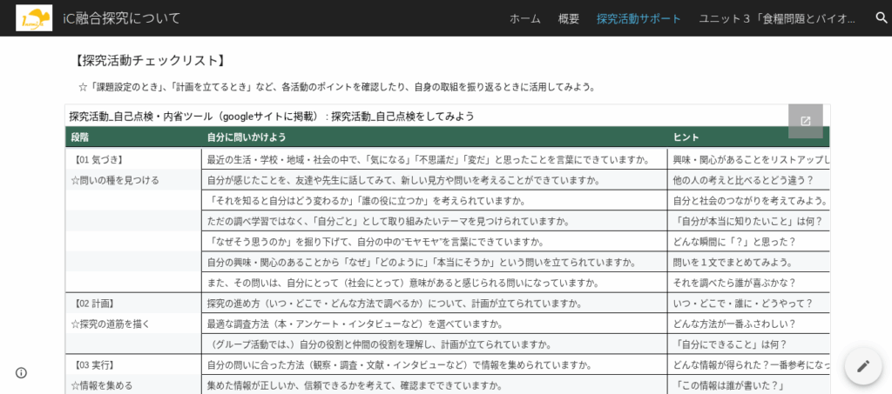Select the 【03 実行】 stage cell
Screen dimensions: 892x394
96,364
